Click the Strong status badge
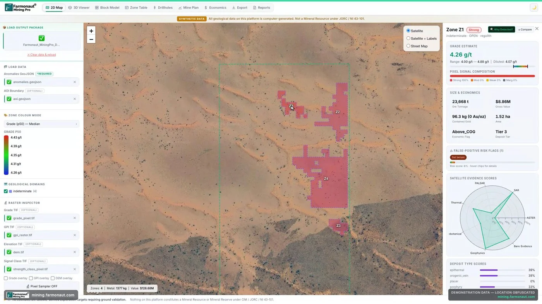Screen dimensions: 542x304 tap(473, 30)
